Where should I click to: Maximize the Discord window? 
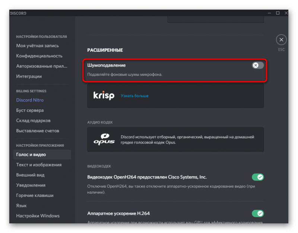(x=278, y=13)
